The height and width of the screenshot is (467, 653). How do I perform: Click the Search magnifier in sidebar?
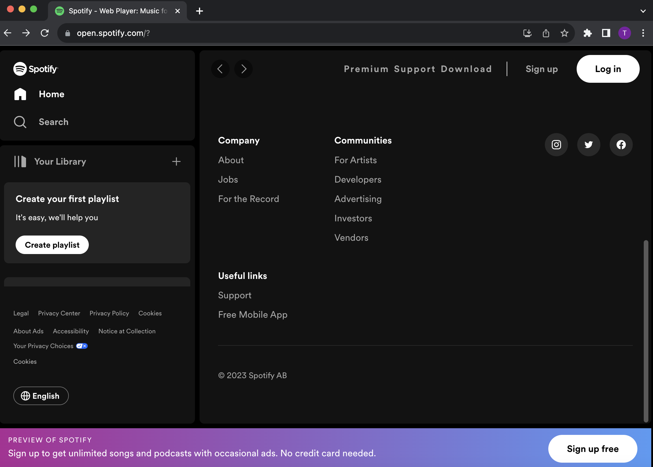(20, 122)
